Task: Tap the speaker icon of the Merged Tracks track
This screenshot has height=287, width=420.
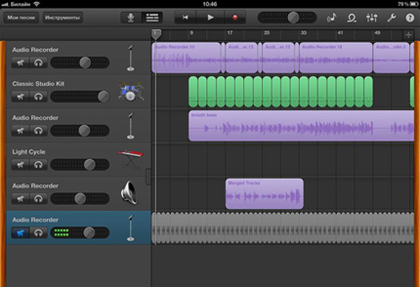Action: 129,193
